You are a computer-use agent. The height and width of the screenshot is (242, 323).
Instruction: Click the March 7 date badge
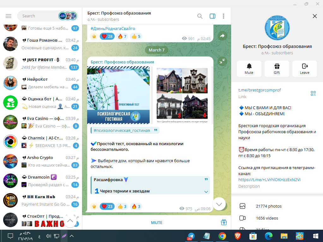pos(157,50)
